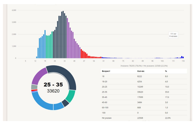
Task: Click the 668 count cell
Action: pyautogui.click(x=139, y=108)
